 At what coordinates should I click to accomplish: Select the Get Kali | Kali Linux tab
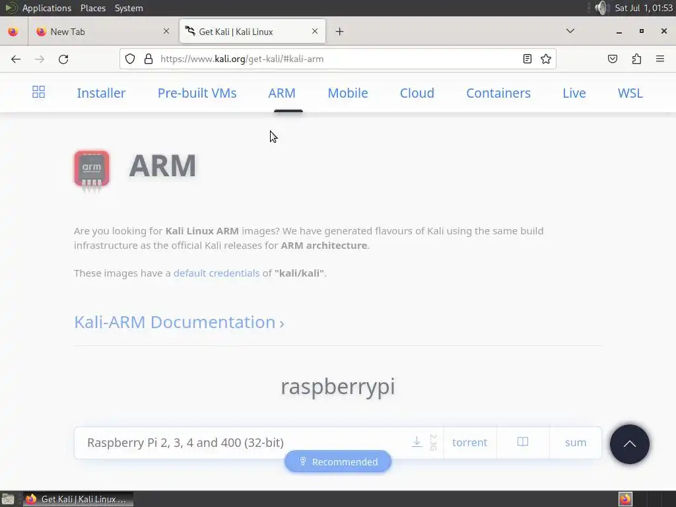click(253, 32)
